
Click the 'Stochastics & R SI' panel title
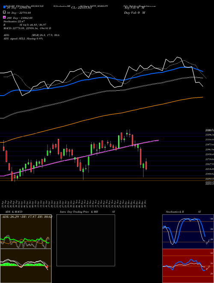pyautogui.click(x=183, y=212)
